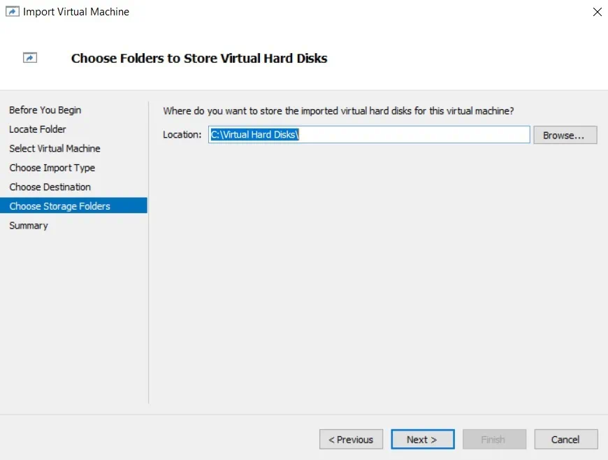The height and width of the screenshot is (460, 608).
Task: Click the virtual hard disks question text
Action: (338, 111)
